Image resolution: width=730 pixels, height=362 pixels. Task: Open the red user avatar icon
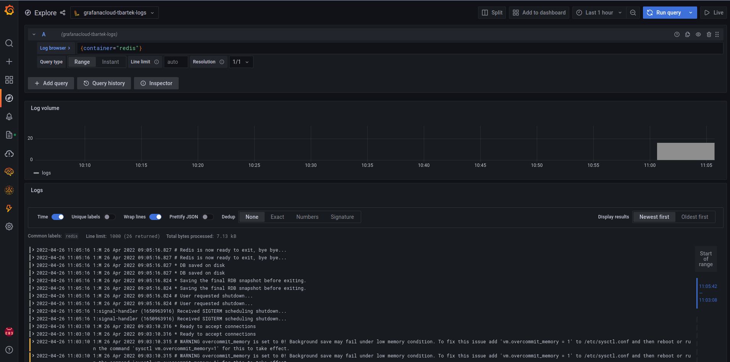click(x=9, y=332)
